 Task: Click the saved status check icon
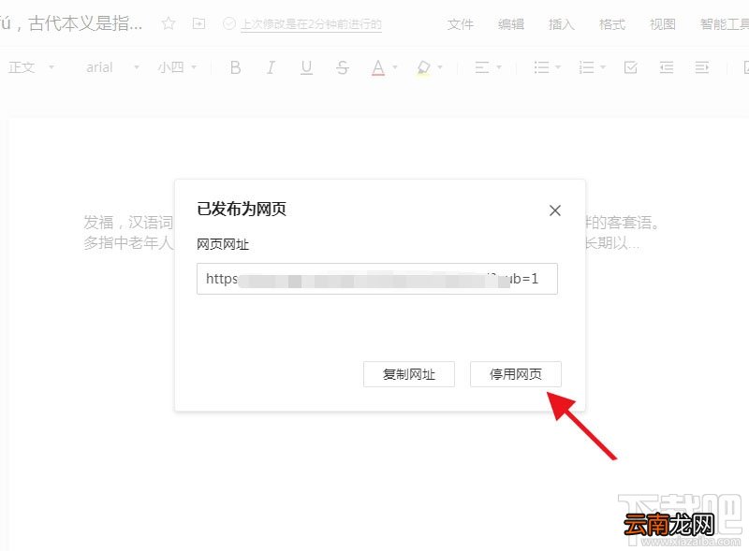(229, 22)
